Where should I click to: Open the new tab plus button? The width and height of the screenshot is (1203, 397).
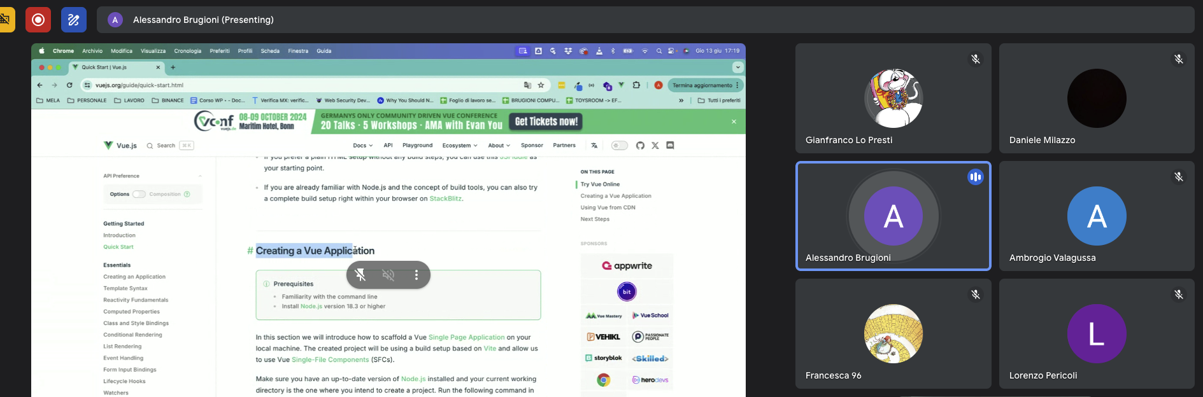[173, 67]
